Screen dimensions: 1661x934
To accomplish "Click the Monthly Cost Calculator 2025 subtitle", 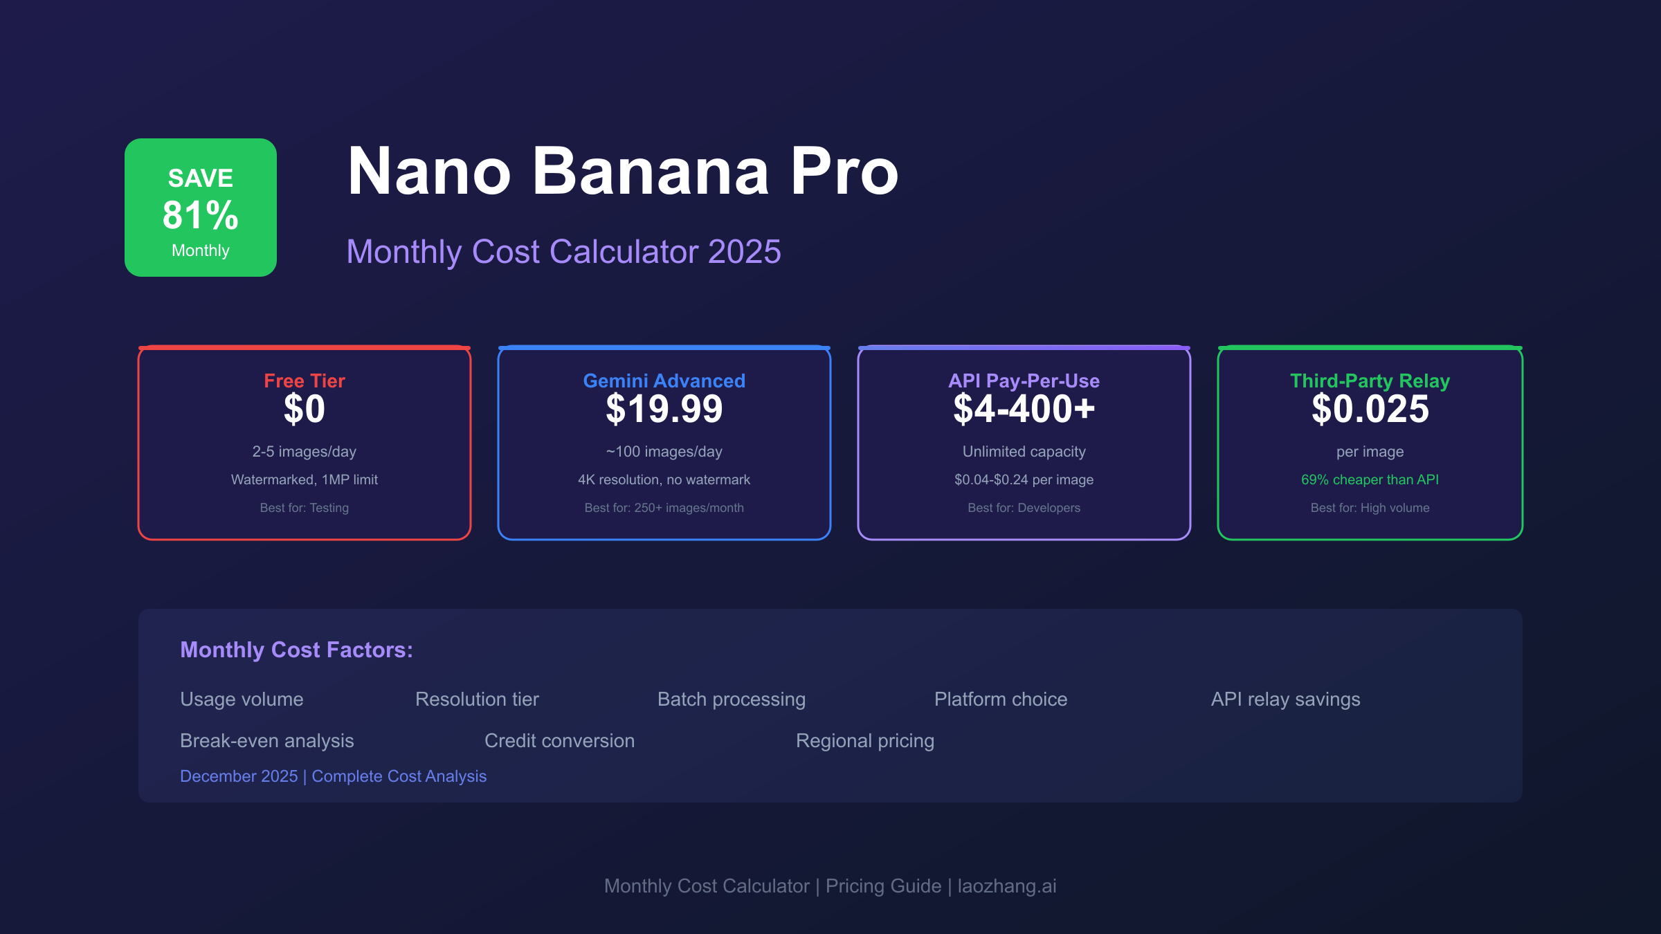I will pyautogui.click(x=563, y=251).
